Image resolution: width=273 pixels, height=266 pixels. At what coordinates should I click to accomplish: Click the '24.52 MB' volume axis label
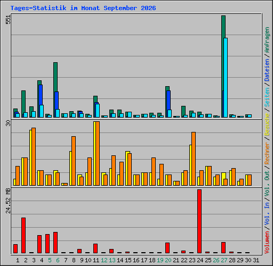(x=8, y=201)
